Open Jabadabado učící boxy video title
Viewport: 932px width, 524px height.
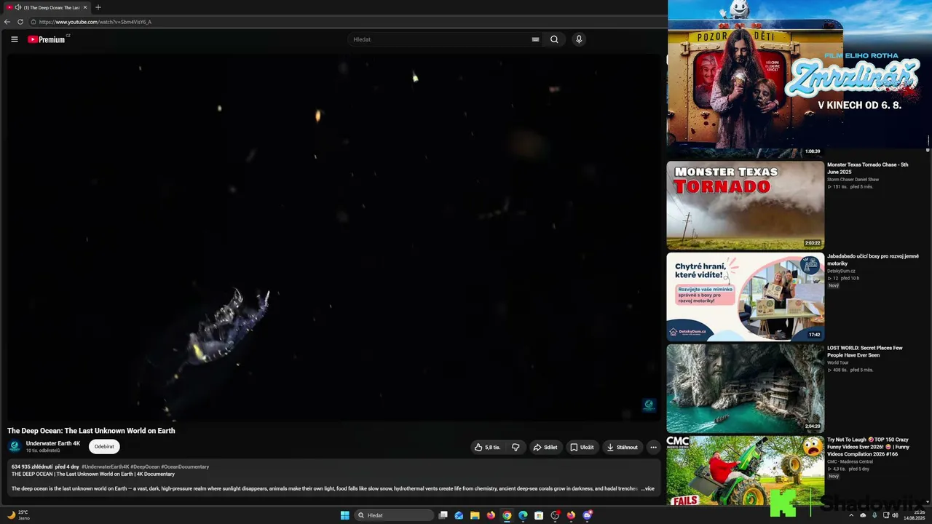[x=873, y=260]
